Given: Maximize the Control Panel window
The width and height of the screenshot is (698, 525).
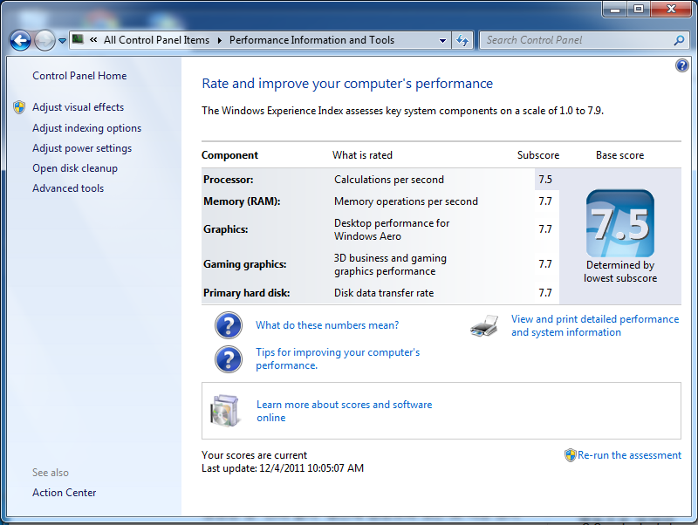Looking at the screenshot, I should click(x=639, y=9).
